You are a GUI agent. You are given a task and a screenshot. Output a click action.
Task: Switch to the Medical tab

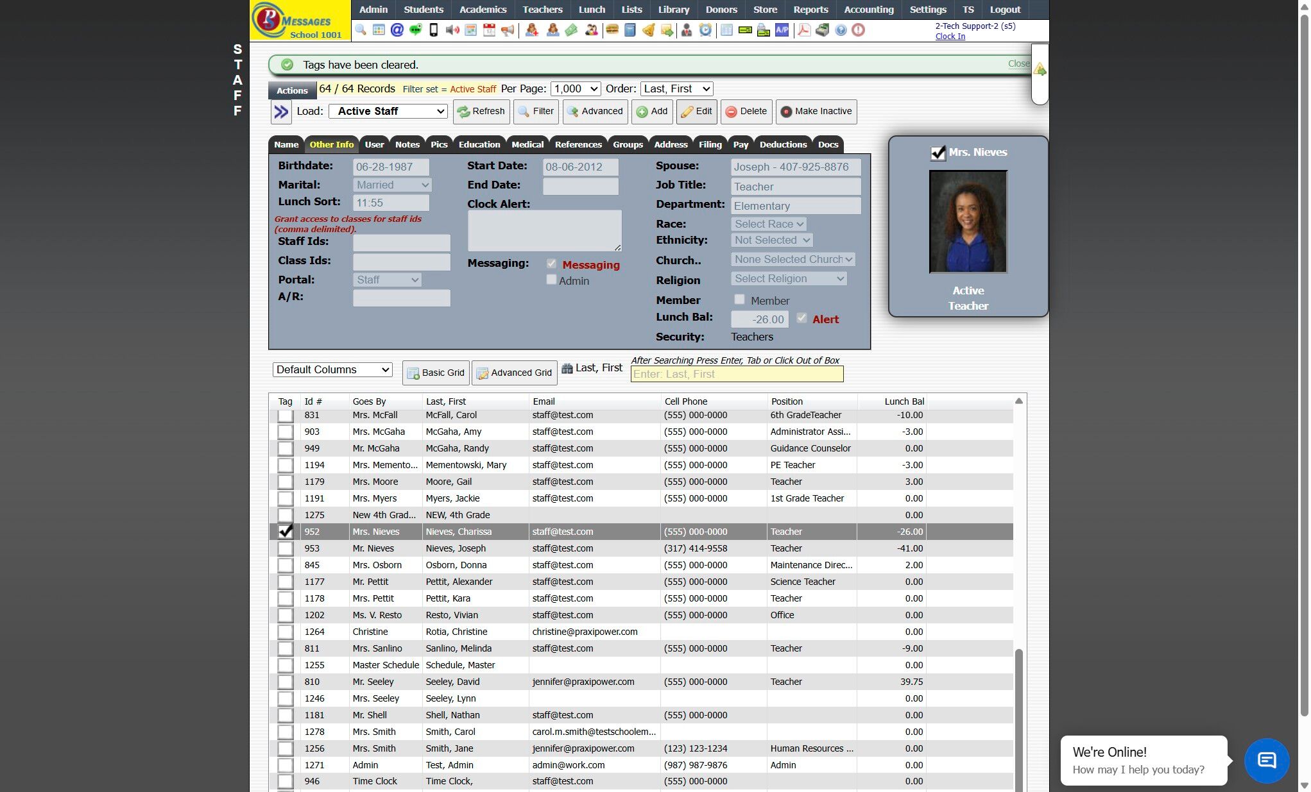click(x=527, y=145)
